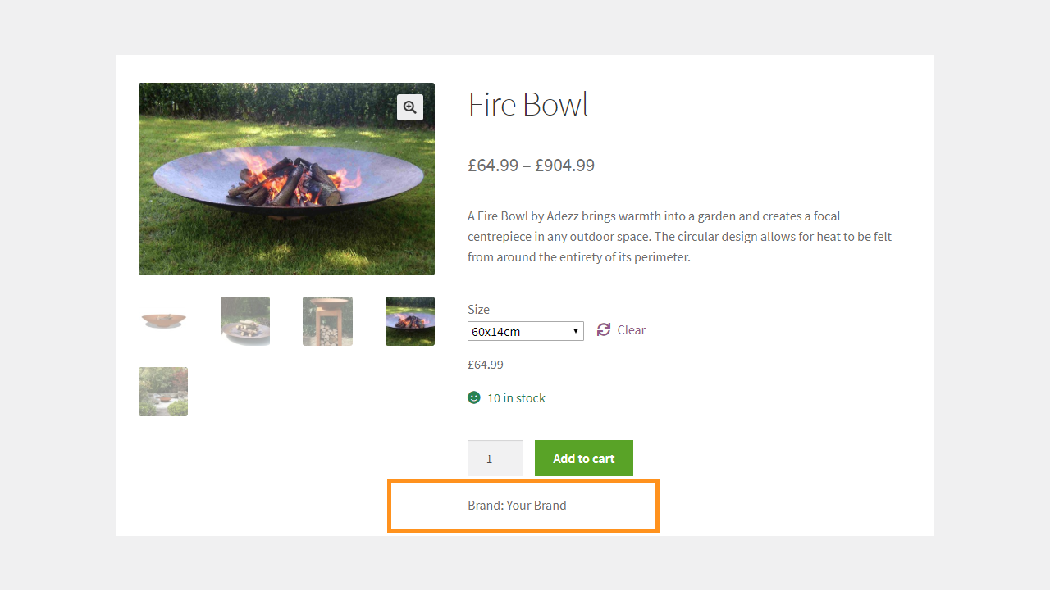Click the £64.99 variation price below Size
The image size is (1050, 590).
pyautogui.click(x=486, y=365)
